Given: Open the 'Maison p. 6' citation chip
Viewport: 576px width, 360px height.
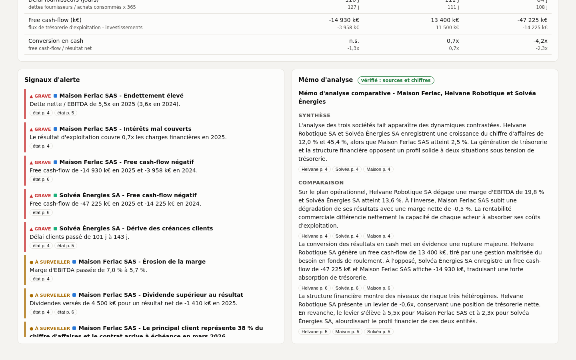Looking at the screenshot, I should [x=378, y=288].
